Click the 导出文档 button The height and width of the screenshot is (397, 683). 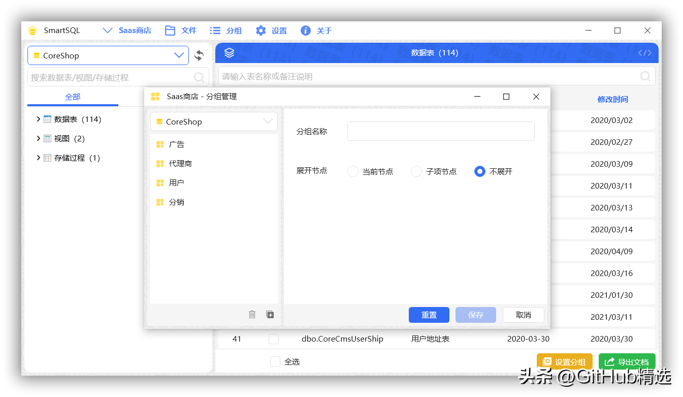(x=627, y=362)
